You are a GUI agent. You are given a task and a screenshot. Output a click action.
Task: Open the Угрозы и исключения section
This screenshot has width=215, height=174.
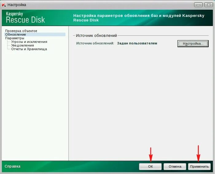29,42
